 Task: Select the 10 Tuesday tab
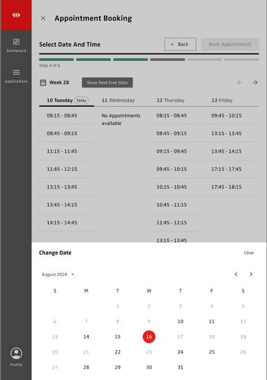pyautogui.click(x=67, y=100)
